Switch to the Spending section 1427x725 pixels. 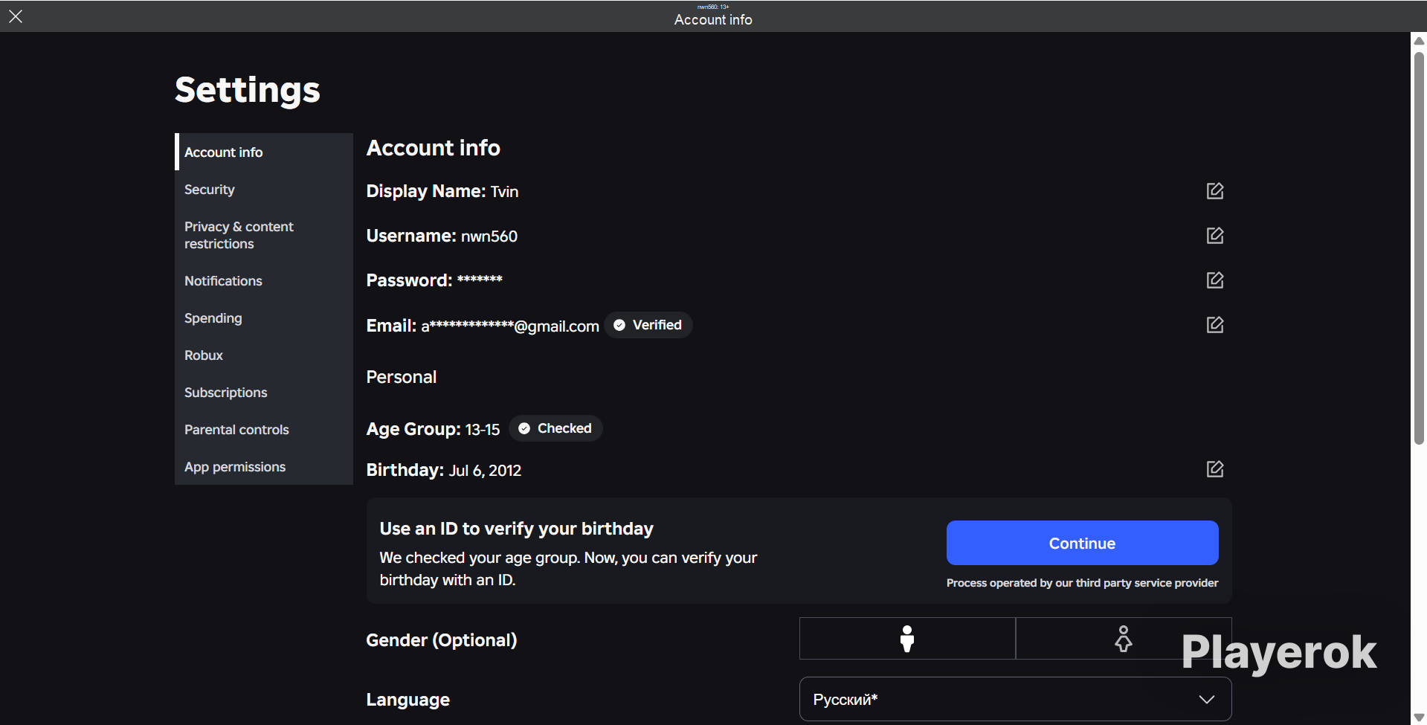click(x=264, y=318)
